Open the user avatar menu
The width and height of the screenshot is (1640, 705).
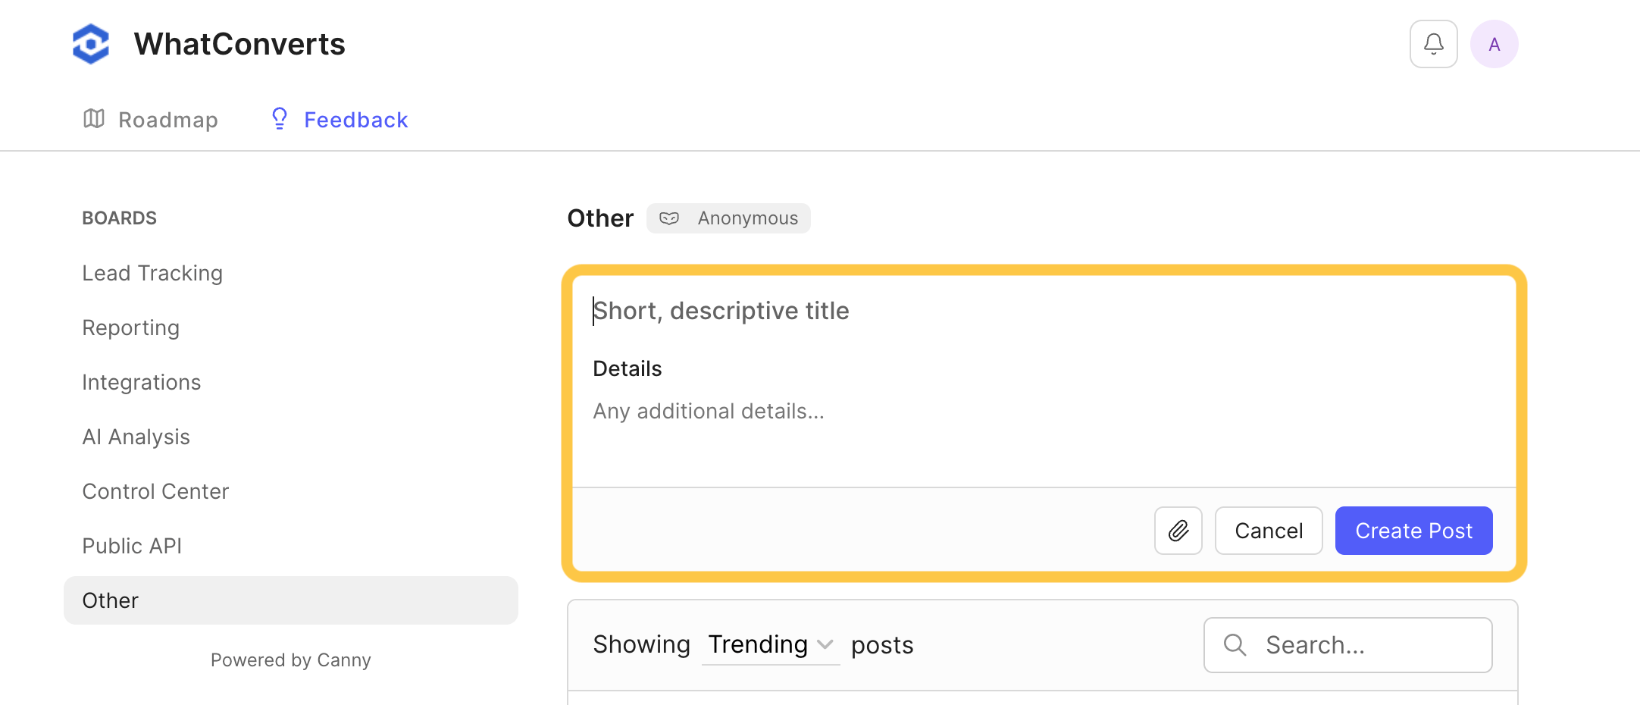click(x=1494, y=44)
